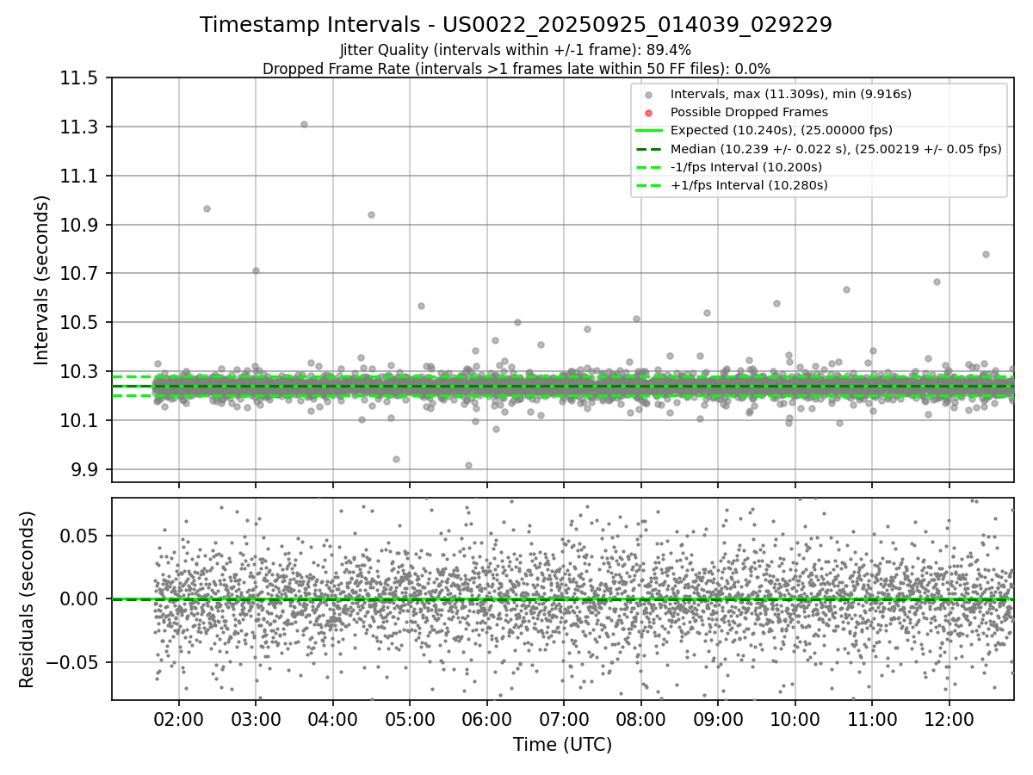Viewport: 1033px width, 775px height.
Task: Click the highest outlier point near 11.3 seconds
Action: coord(304,124)
